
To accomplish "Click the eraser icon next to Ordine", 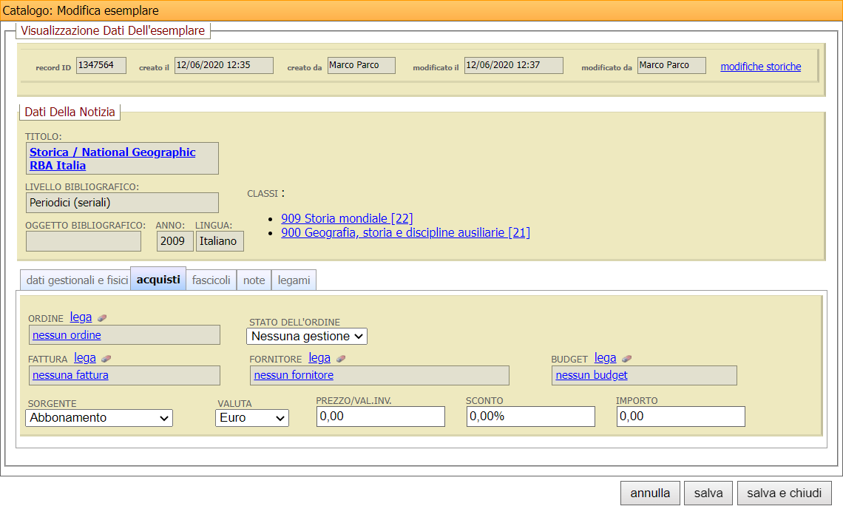I will (102, 318).
